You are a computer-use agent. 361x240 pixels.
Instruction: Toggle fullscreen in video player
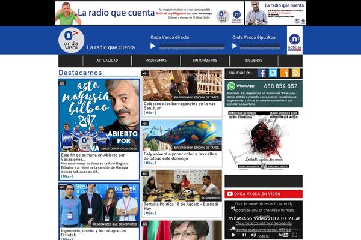(x=295, y=235)
